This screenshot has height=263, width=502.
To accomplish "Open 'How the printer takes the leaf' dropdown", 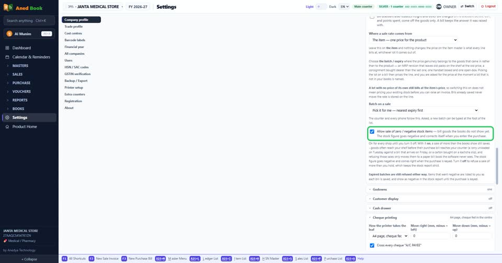I will click(389, 236).
